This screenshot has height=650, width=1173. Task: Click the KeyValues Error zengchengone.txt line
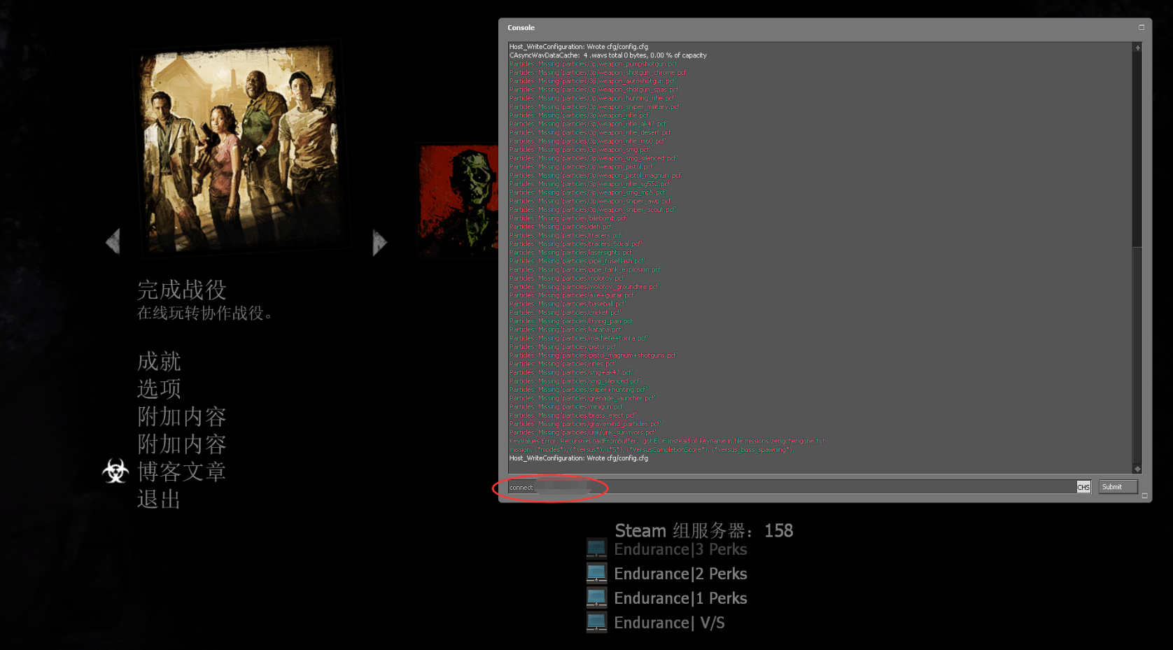(668, 441)
